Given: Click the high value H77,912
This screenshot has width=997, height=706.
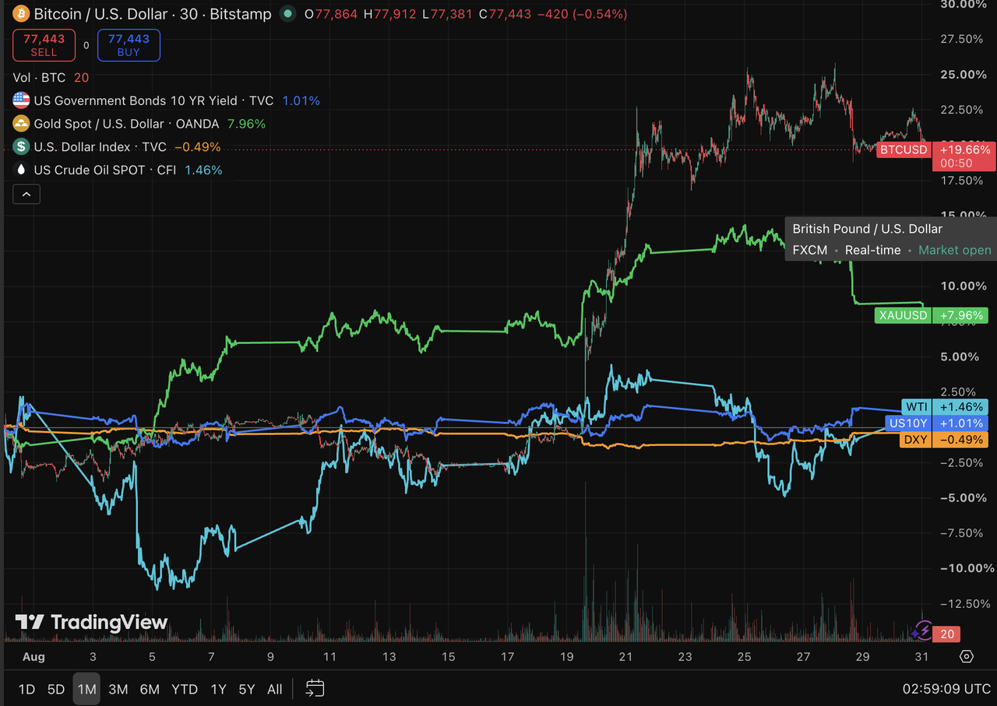Looking at the screenshot, I should pyautogui.click(x=389, y=14).
